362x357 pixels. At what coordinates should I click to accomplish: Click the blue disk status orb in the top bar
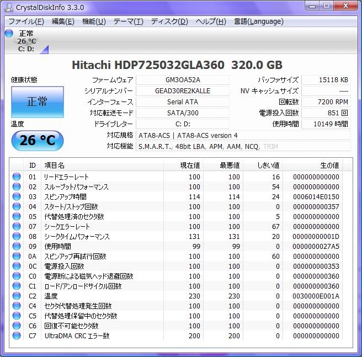coord(9,33)
